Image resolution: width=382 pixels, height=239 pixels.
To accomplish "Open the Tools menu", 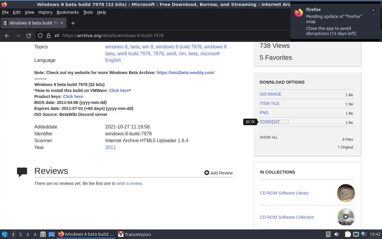I will click(88, 12).
